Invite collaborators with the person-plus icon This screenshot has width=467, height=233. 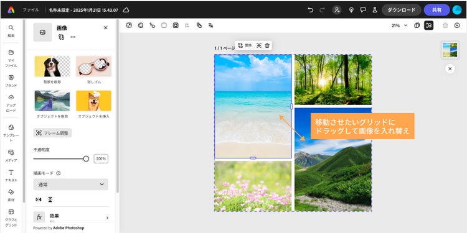click(x=337, y=10)
